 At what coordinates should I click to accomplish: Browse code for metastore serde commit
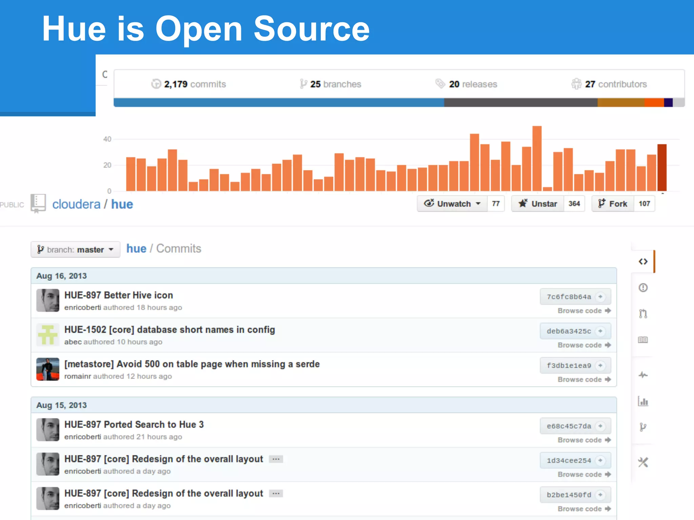[584, 380]
